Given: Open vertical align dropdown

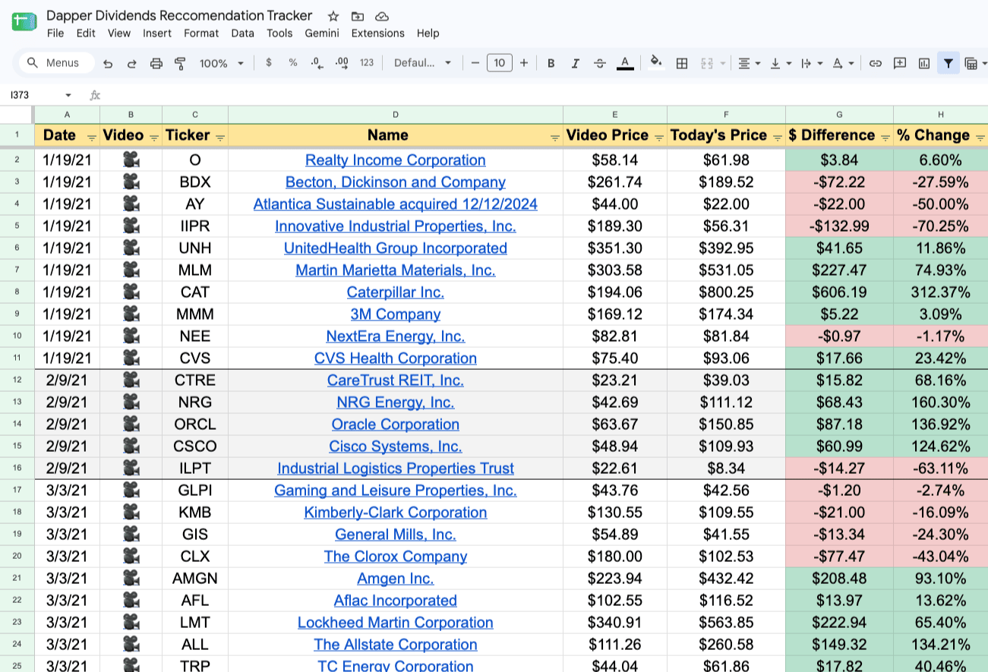Looking at the screenshot, I should [x=780, y=63].
